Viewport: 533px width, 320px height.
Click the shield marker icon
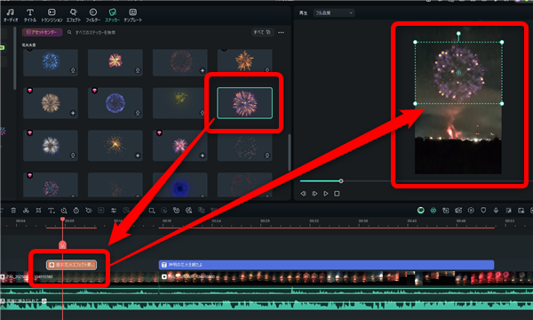tap(483, 211)
